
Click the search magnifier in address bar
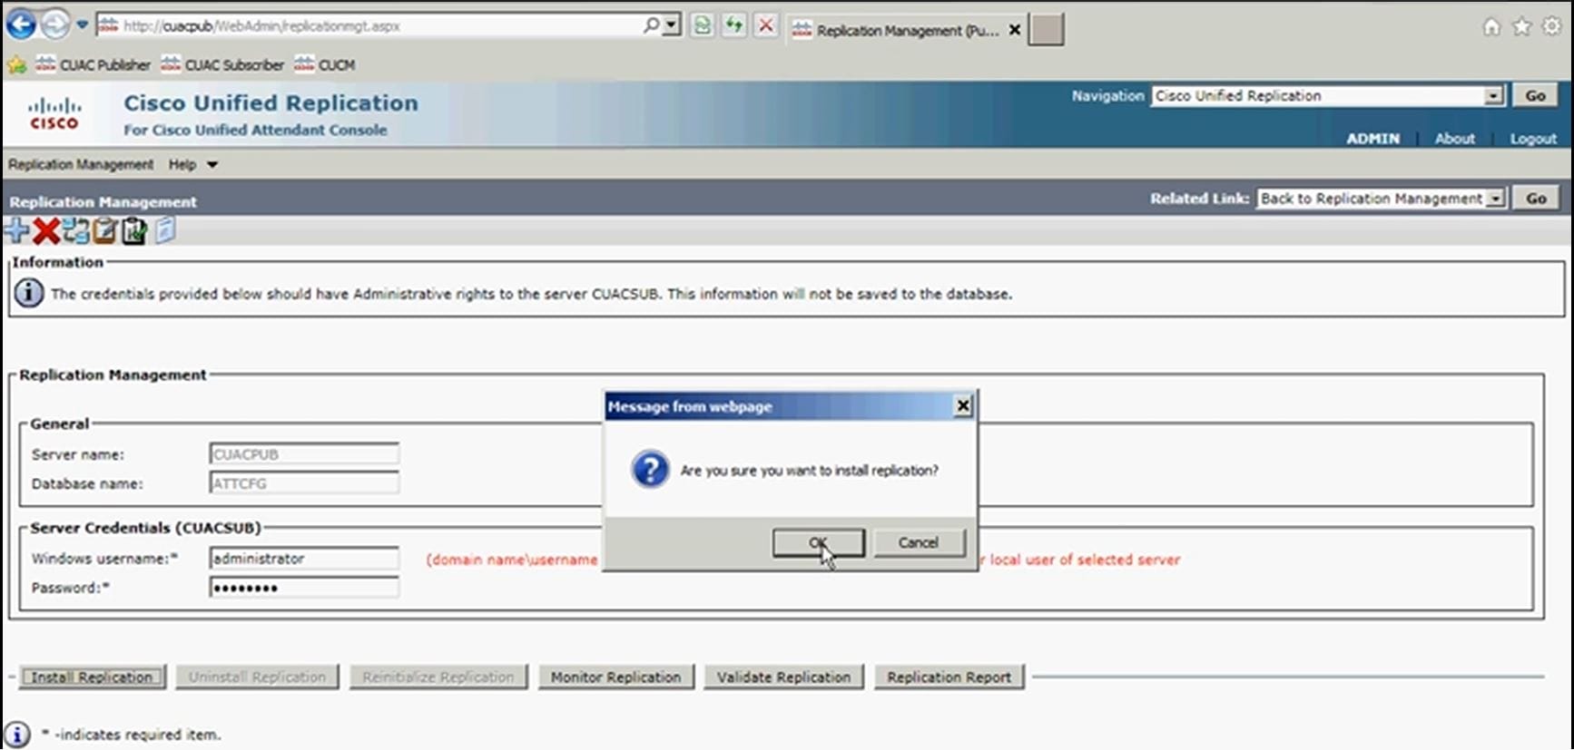651,25
